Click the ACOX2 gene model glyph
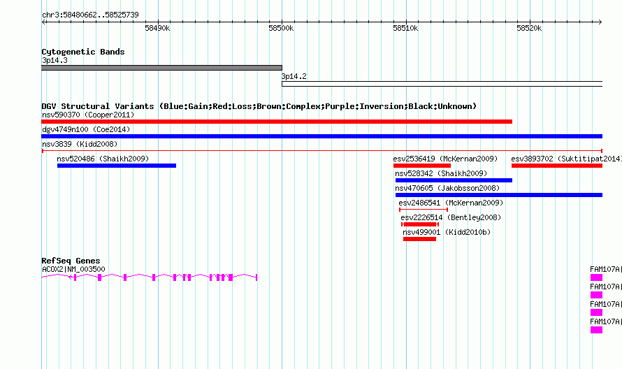This screenshot has height=369, width=622. (x=150, y=277)
